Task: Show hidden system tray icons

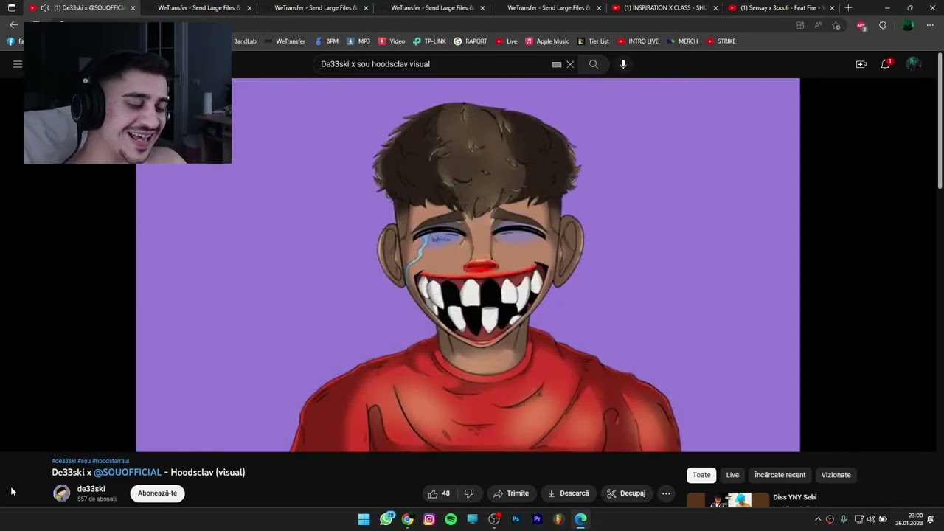Action: tap(818, 519)
